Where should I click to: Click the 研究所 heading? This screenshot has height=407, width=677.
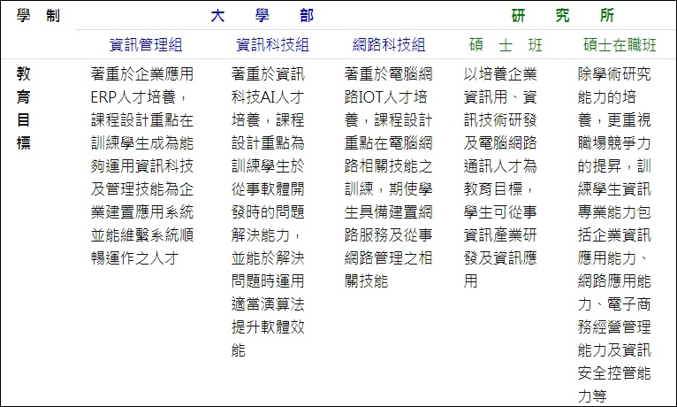pyautogui.click(x=563, y=16)
